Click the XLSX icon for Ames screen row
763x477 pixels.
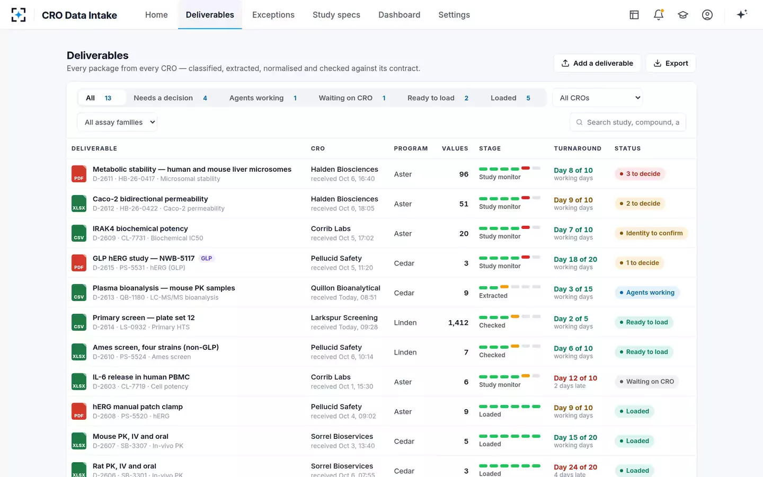(x=79, y=352)
